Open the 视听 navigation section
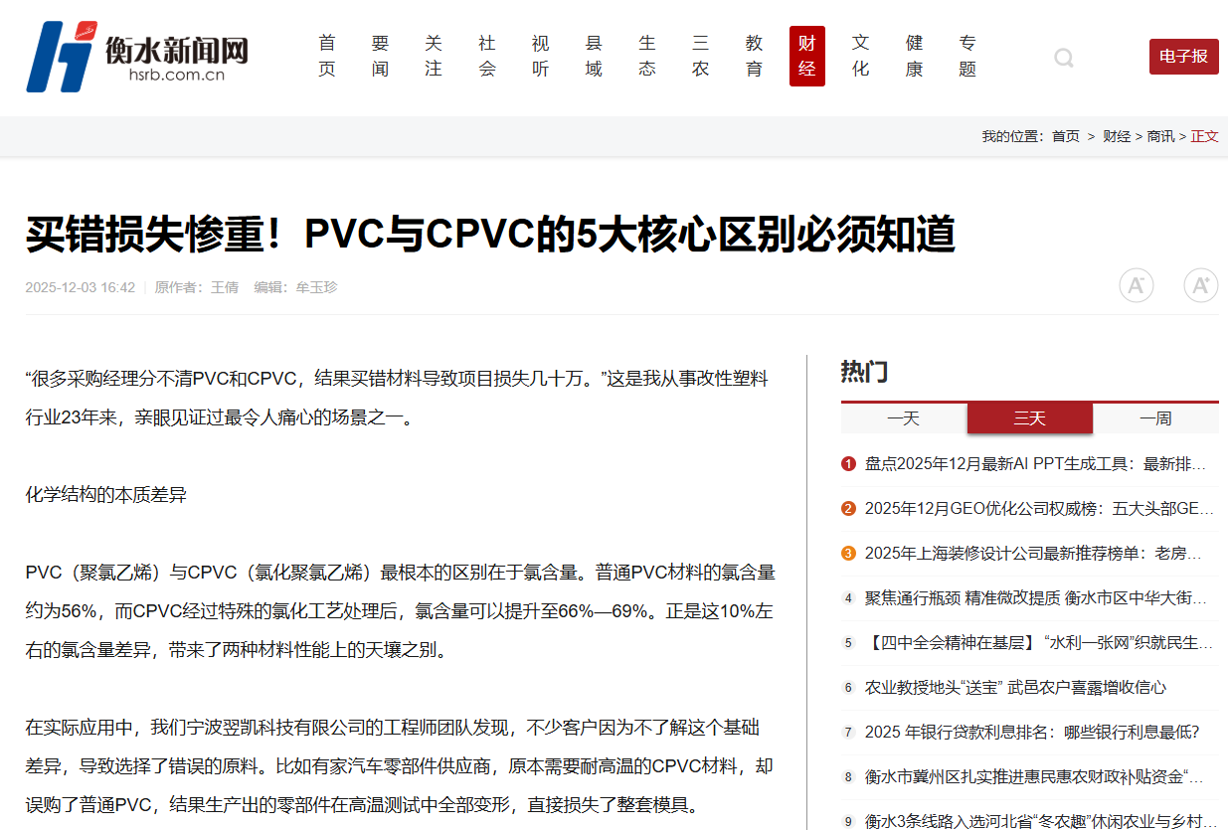The height and width of the screenshot is (830, 1228). tap(540, 57)
